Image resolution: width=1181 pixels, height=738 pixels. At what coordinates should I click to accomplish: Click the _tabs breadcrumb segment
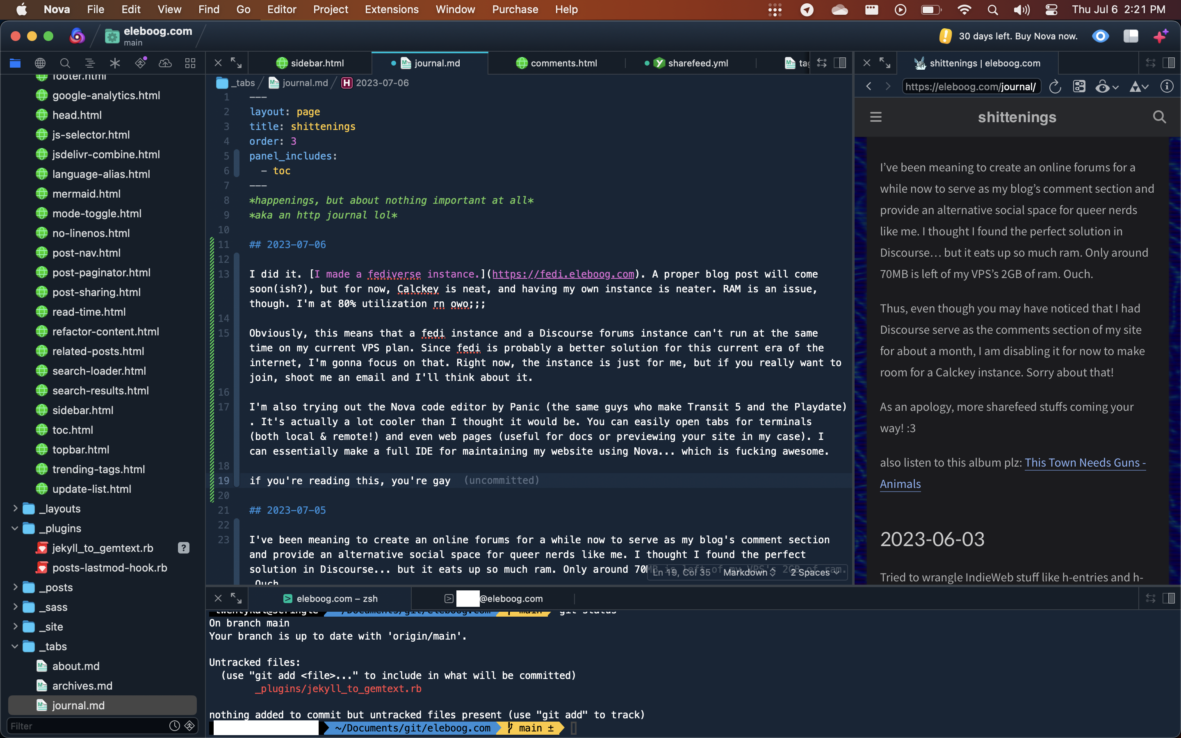pos(236,83)
